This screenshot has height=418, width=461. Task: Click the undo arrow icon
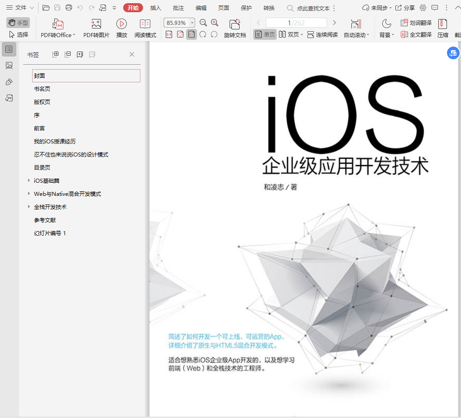click(x=80, y=8)
